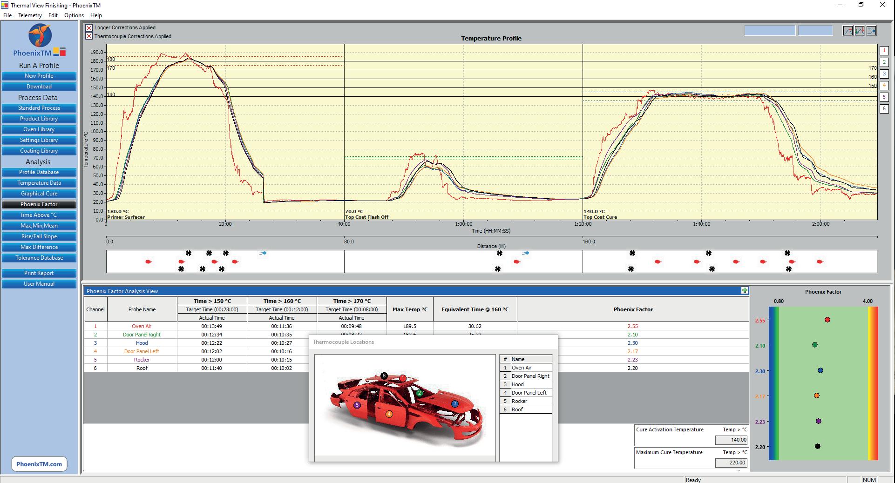Image resolution: width=895 pixels, height=483 pixels.
Task: Click the orange 2.17 dot on the Phoenix Factor scale
Action: (817, 396)
